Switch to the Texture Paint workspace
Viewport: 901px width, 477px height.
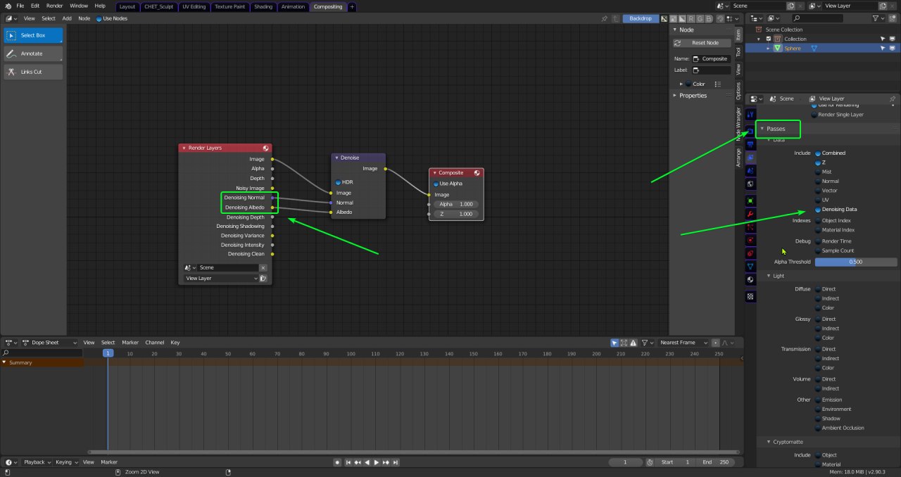click(x=230, y=6)
